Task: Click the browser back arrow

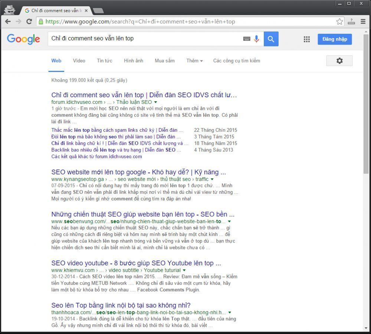Action: tap(8, 22)
